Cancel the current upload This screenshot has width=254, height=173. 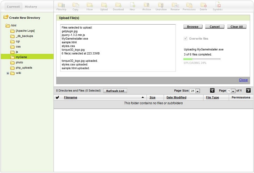tap(215, 27)
